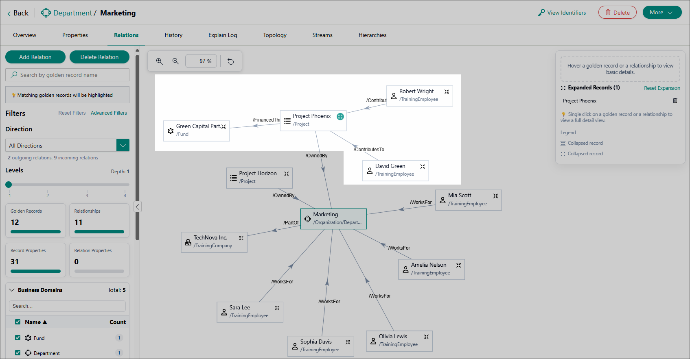Image resolution: width=690 pixels, height=359 pixels.
Task: Click the zoom out magnifier icon
Action: pos(176,61)
